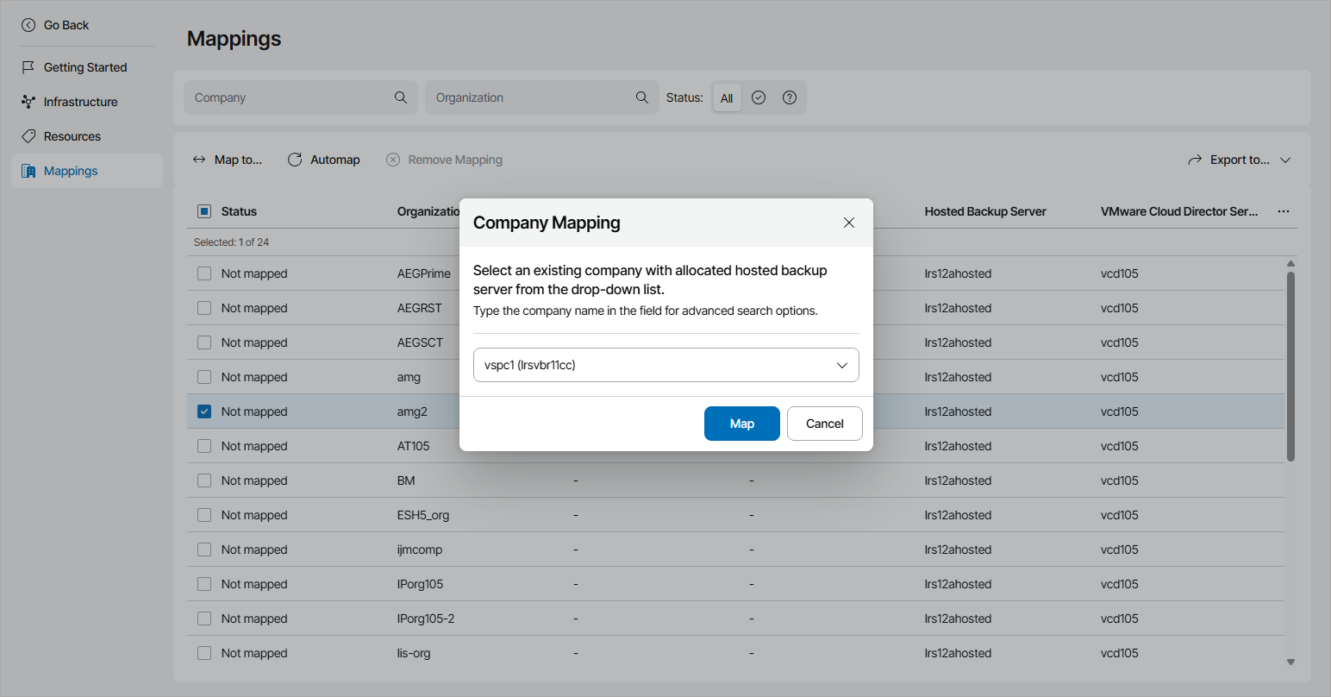Click the Organization search magnifier icon
1331x697 pixels.
tap(642, 97)
